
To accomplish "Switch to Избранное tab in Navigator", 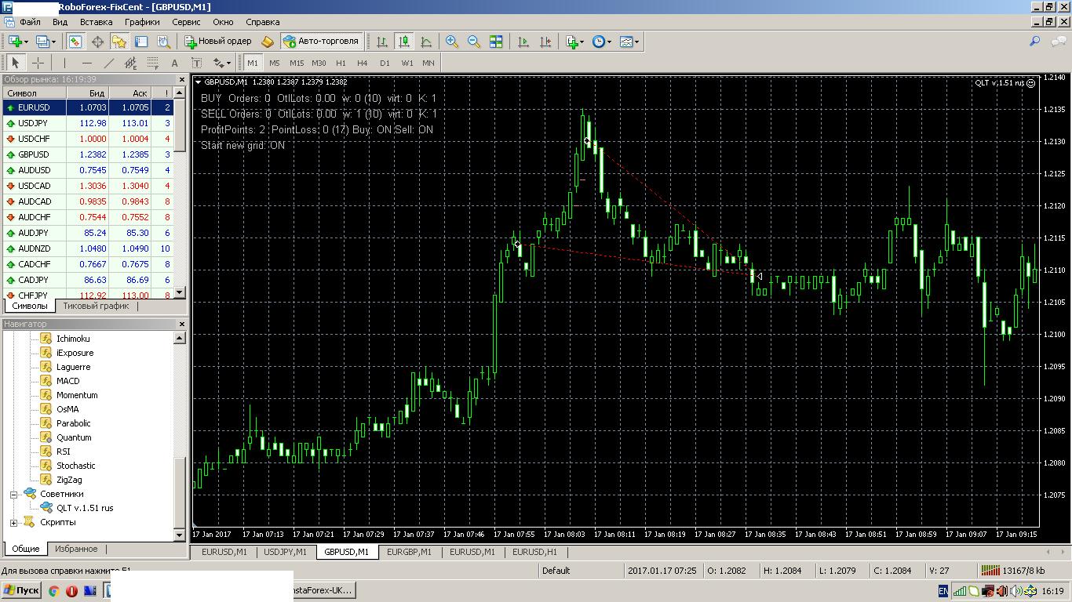I will click(x=76, y=549).
